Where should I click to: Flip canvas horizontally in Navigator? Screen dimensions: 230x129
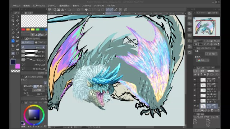tap(215, 44)
